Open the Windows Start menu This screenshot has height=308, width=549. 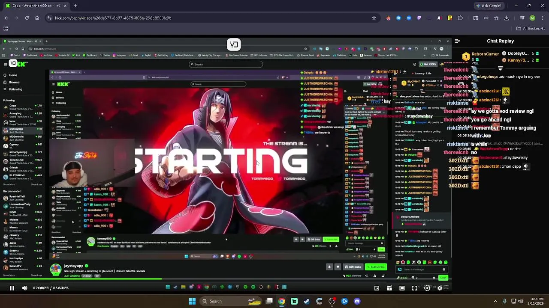click(192, 301)
